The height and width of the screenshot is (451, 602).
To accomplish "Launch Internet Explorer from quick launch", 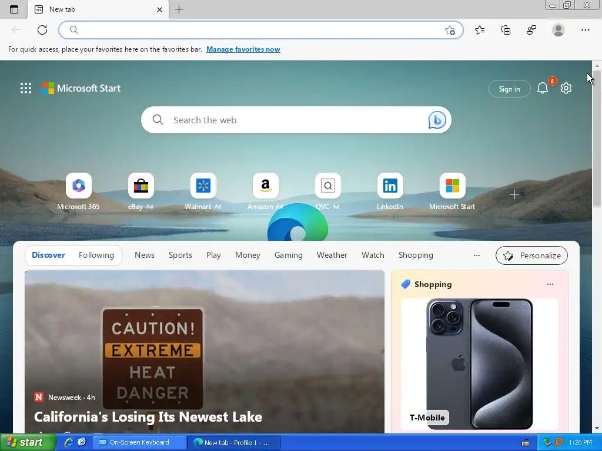I will tap(69, 442).
